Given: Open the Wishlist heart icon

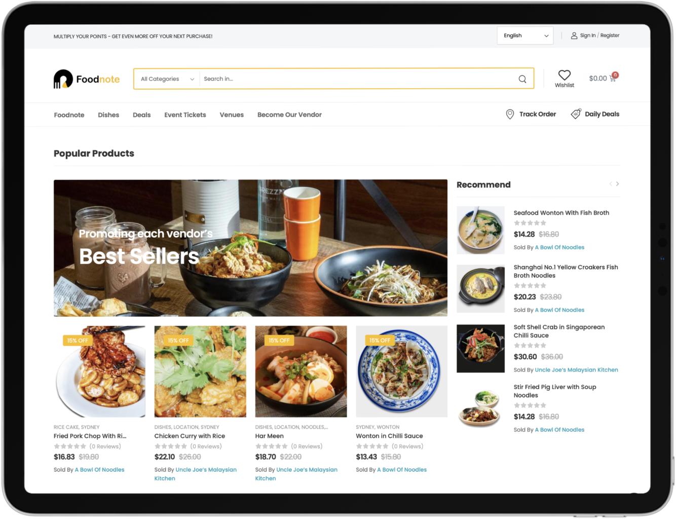Looking at the screenshot, I should (565, 75).
